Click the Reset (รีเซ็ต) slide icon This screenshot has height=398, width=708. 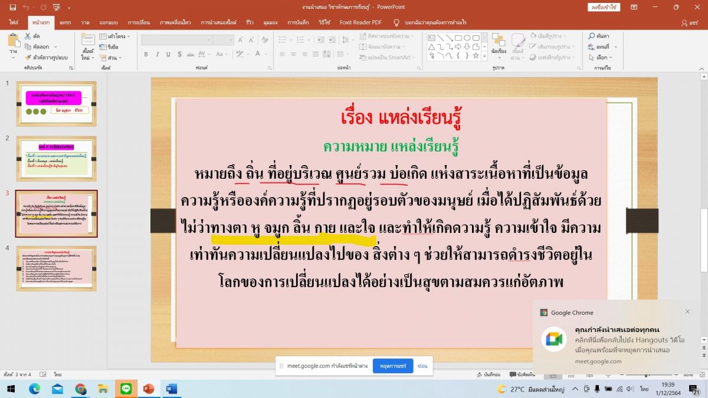click(103, 47)
